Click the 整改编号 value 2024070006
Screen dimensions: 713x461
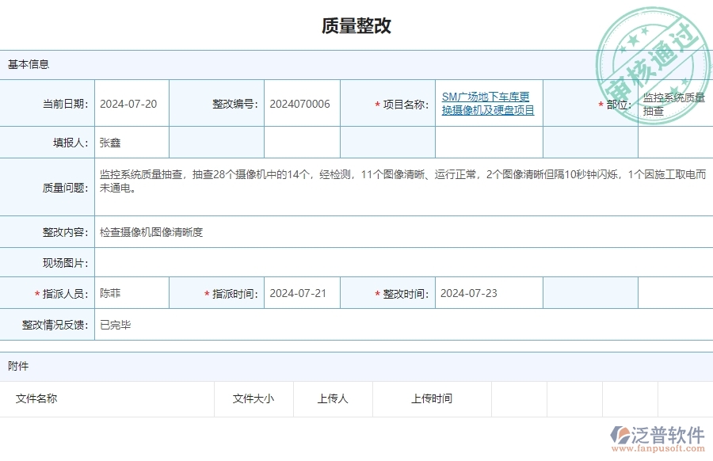299,103
